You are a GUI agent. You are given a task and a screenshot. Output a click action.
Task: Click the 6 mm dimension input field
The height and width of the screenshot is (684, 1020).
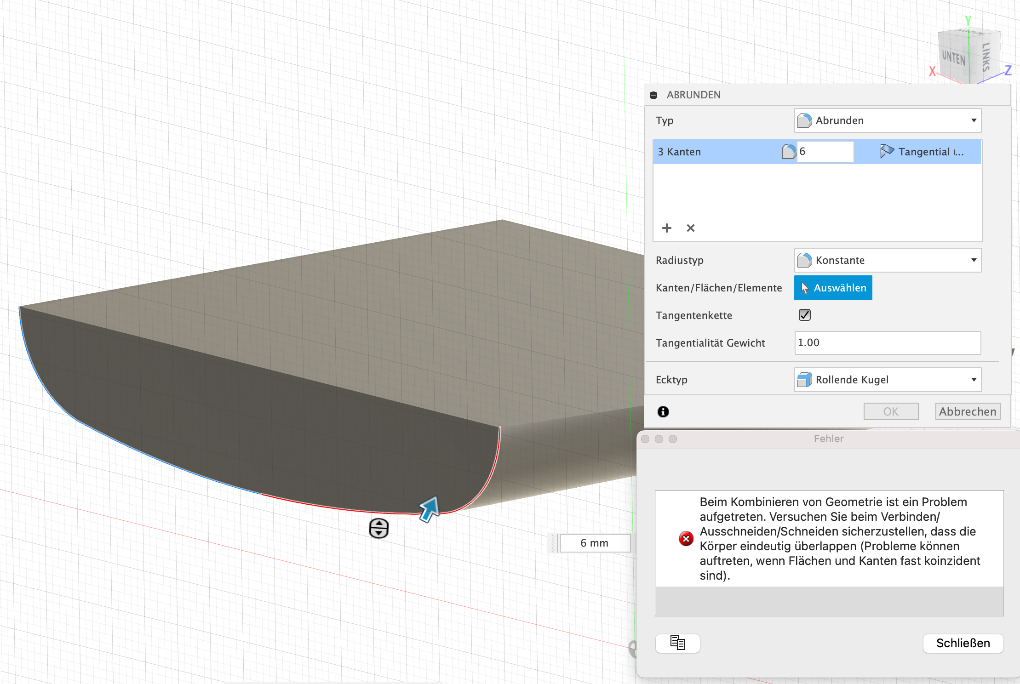tap(595, 543)
